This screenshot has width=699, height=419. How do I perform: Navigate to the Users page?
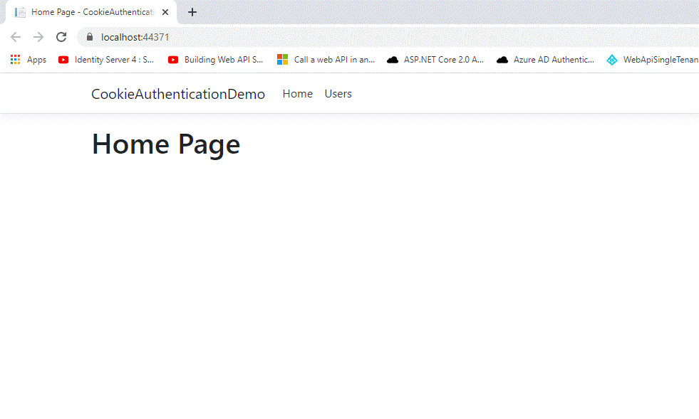(x=338, y=93)
